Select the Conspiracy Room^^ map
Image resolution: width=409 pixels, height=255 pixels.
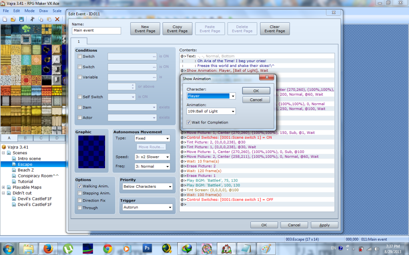click(x=38, y=176)
